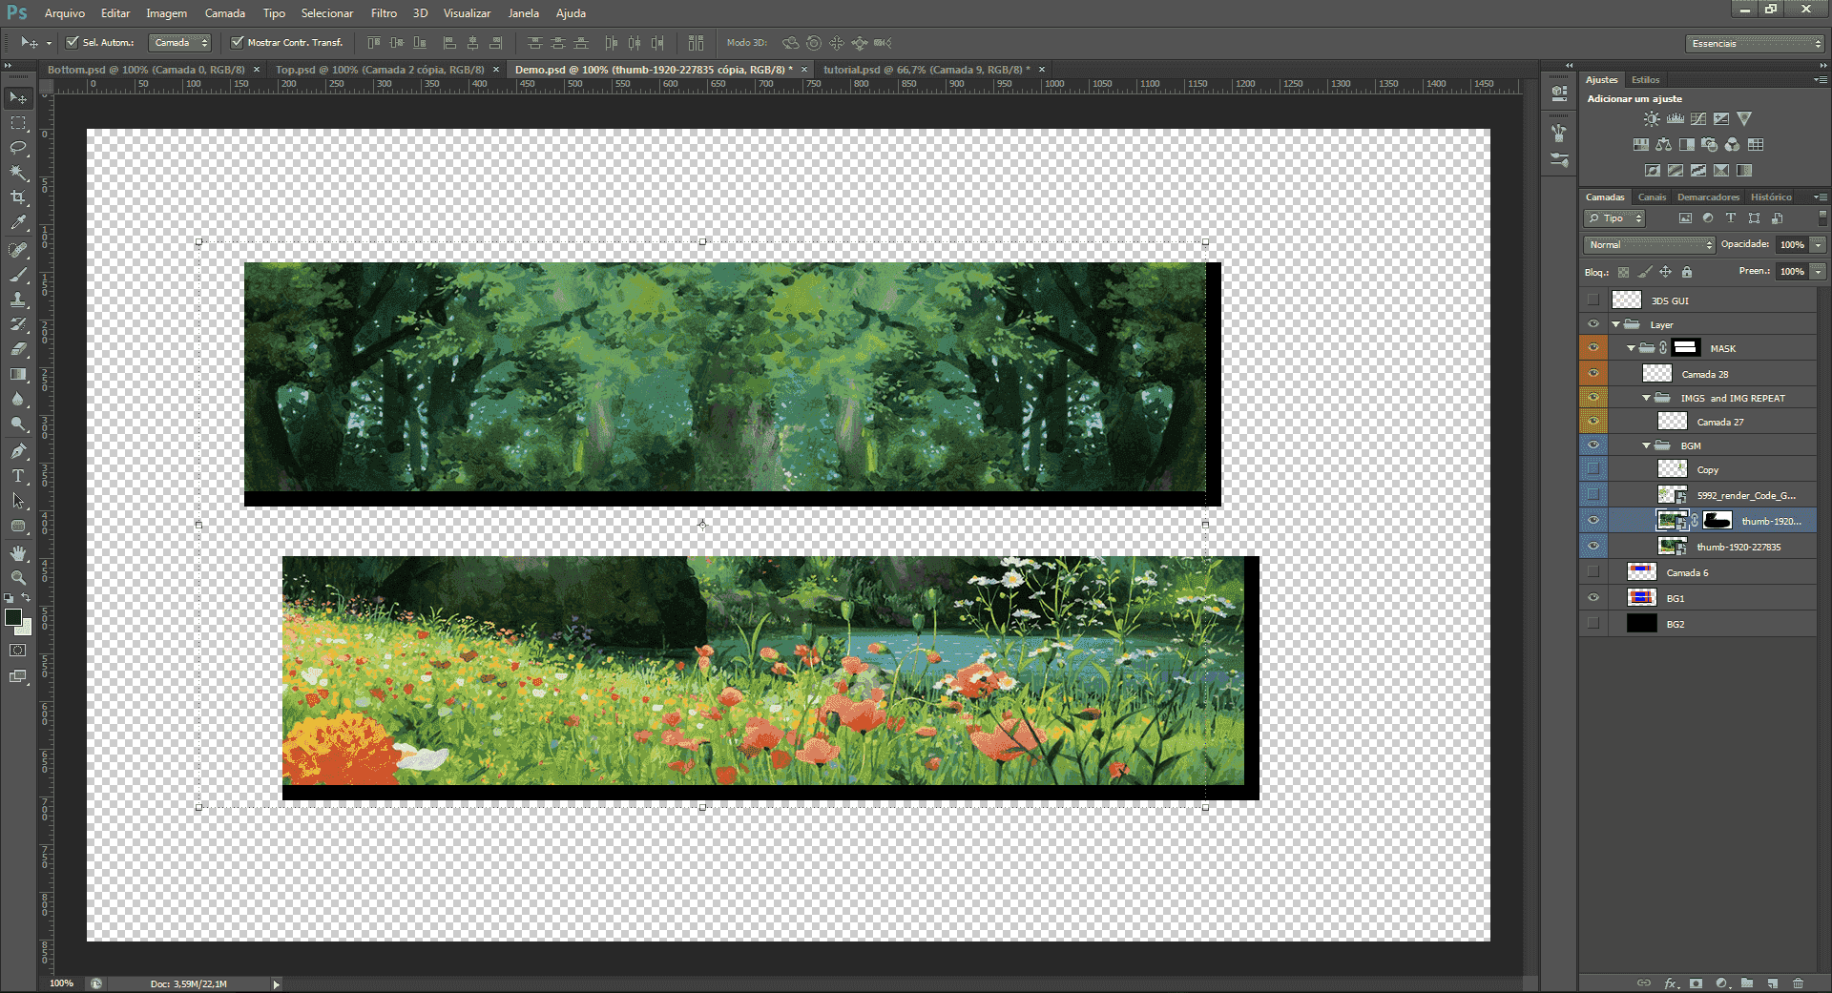Image resolution: width=1832 pixels, height=993 pixels.
Task: Open the Opacidade slider arrow
Action: (x=1819, y=245)
